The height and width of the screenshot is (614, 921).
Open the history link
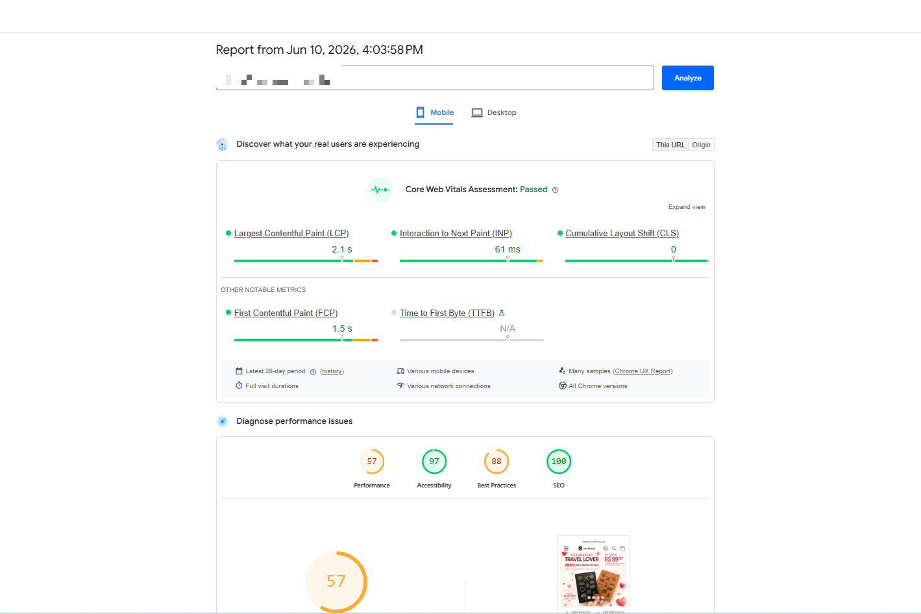(332, 371)
